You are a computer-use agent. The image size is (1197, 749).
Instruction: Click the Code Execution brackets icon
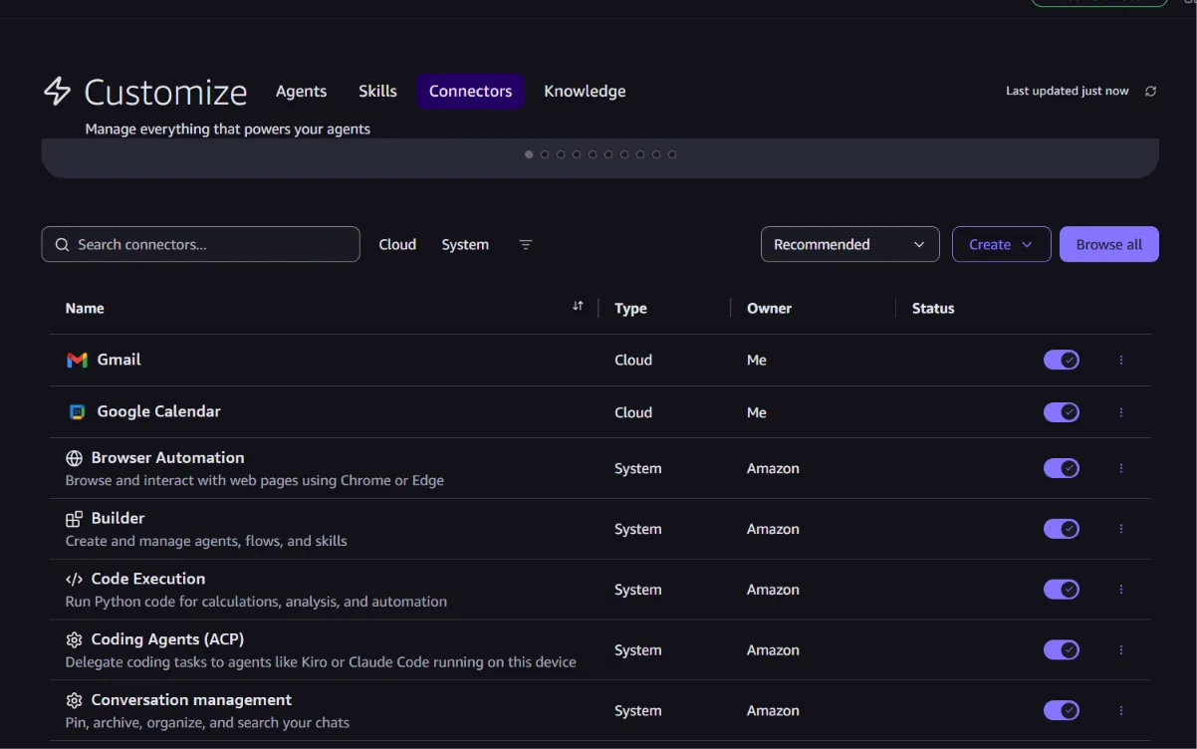point(74,579)
